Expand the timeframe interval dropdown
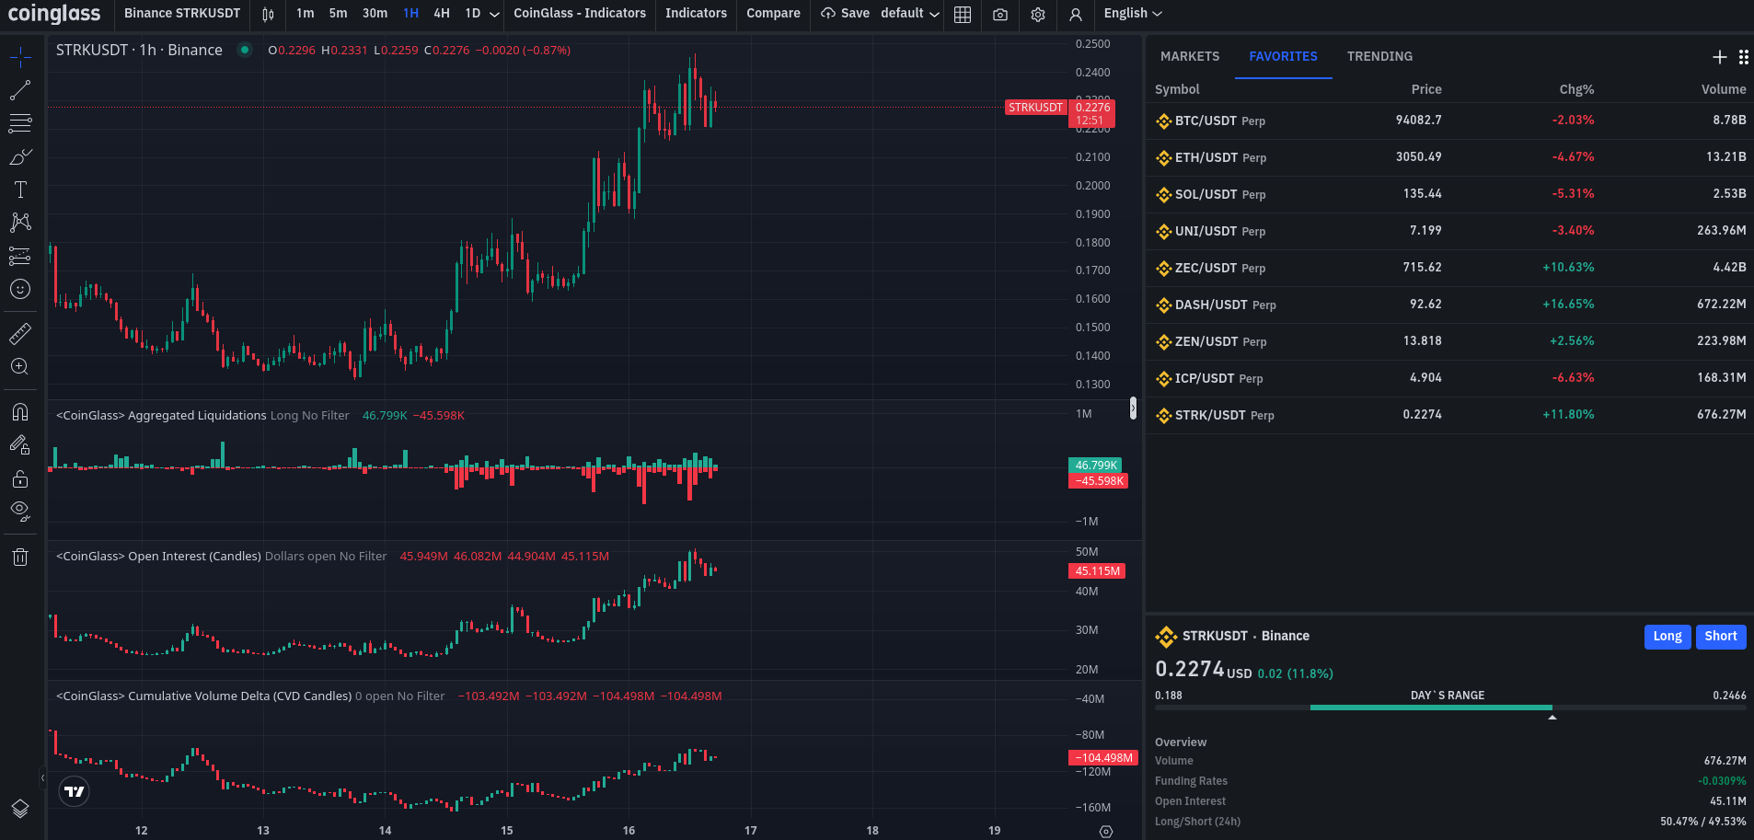This screenshot has width=1754, height=840. coord(494,14)
